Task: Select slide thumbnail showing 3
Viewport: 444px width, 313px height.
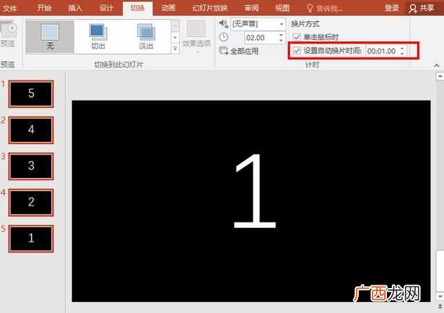Action: click(x=31, y=166)
